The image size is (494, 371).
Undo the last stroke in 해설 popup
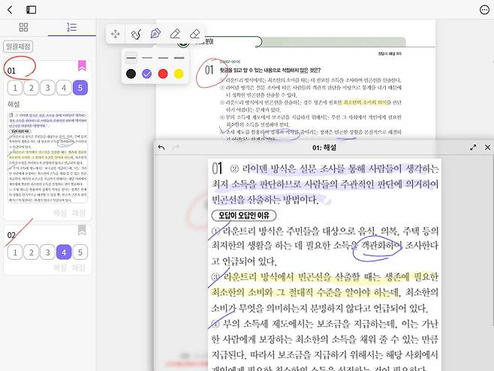161,147
